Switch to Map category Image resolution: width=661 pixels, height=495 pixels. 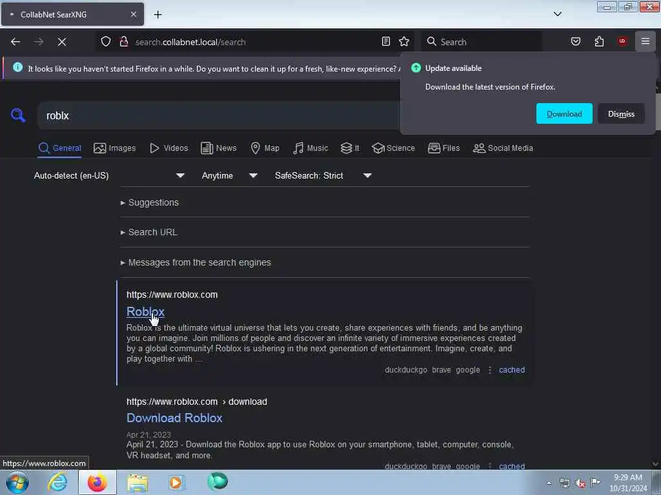[265, 148]
